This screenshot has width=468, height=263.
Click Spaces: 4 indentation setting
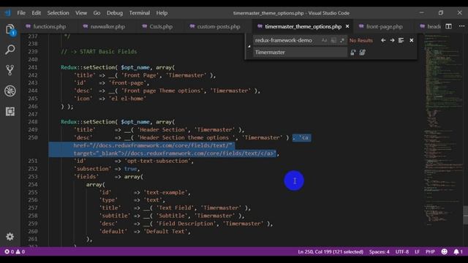pos(379,251)
